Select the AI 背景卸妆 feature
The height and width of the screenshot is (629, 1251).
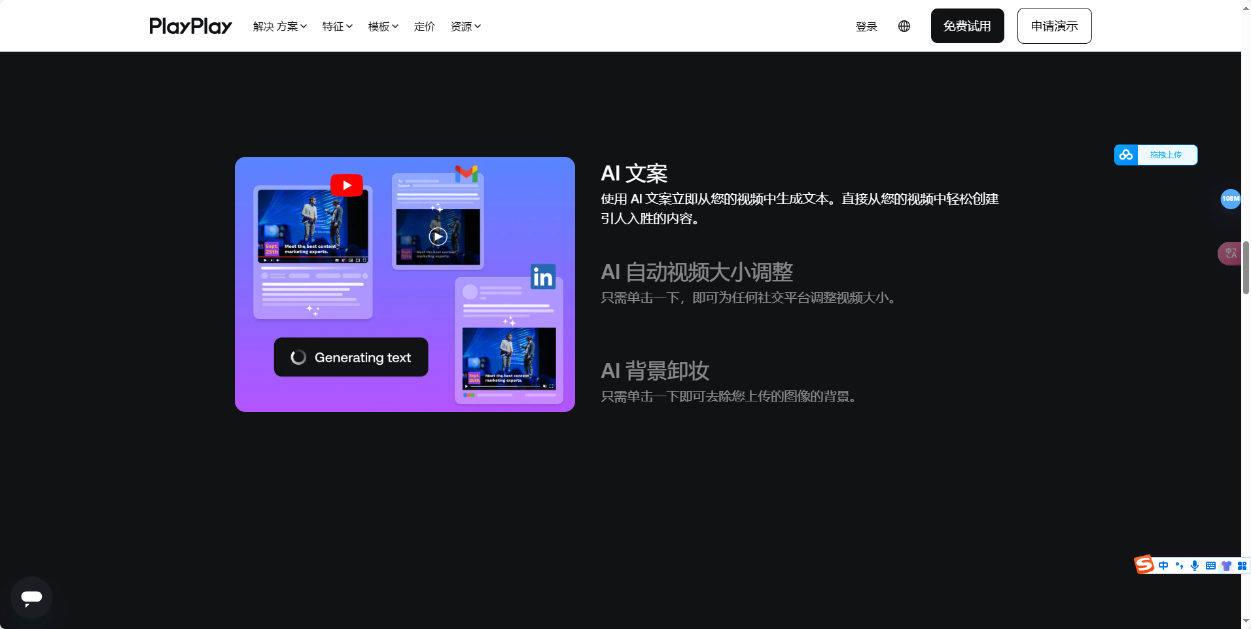tap(655, 371)
